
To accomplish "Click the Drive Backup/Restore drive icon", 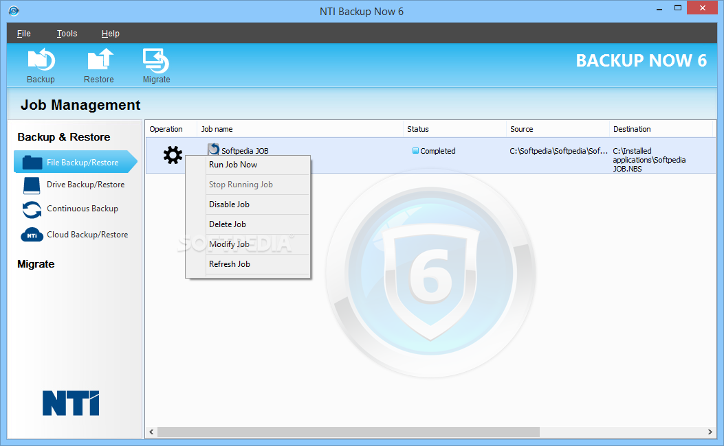I will click(32, 185).
